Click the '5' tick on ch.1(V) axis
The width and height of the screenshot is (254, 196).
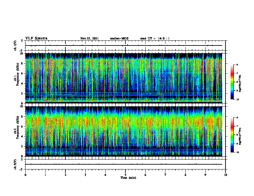[22, 41]
